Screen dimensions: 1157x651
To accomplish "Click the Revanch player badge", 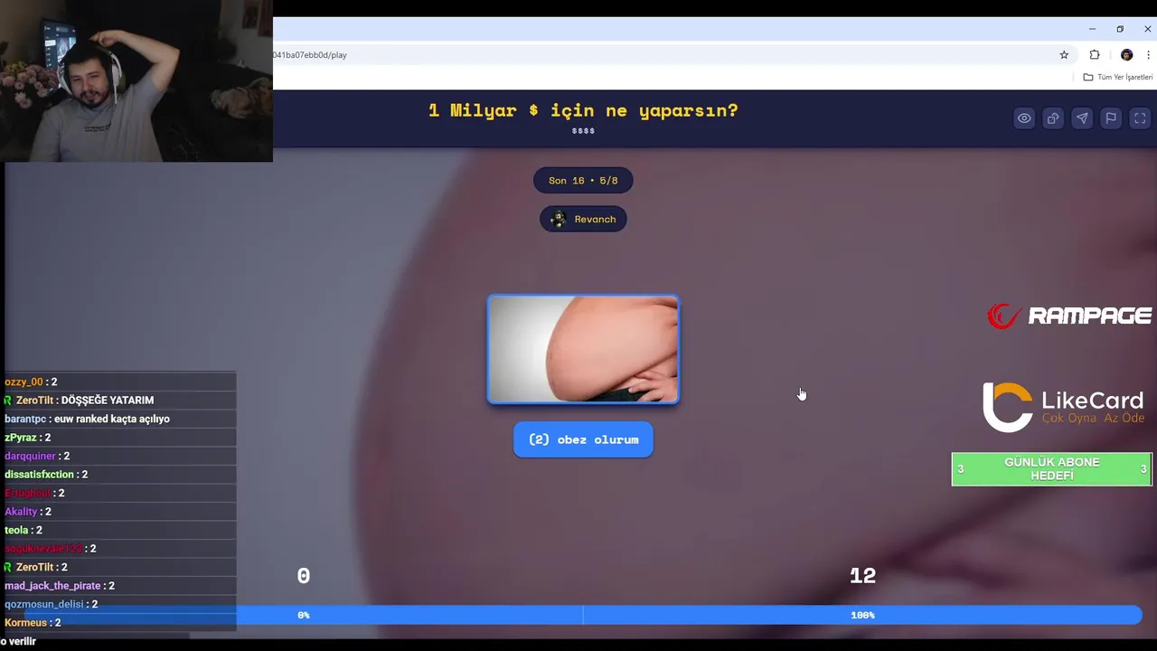I will tap(583, 219).
